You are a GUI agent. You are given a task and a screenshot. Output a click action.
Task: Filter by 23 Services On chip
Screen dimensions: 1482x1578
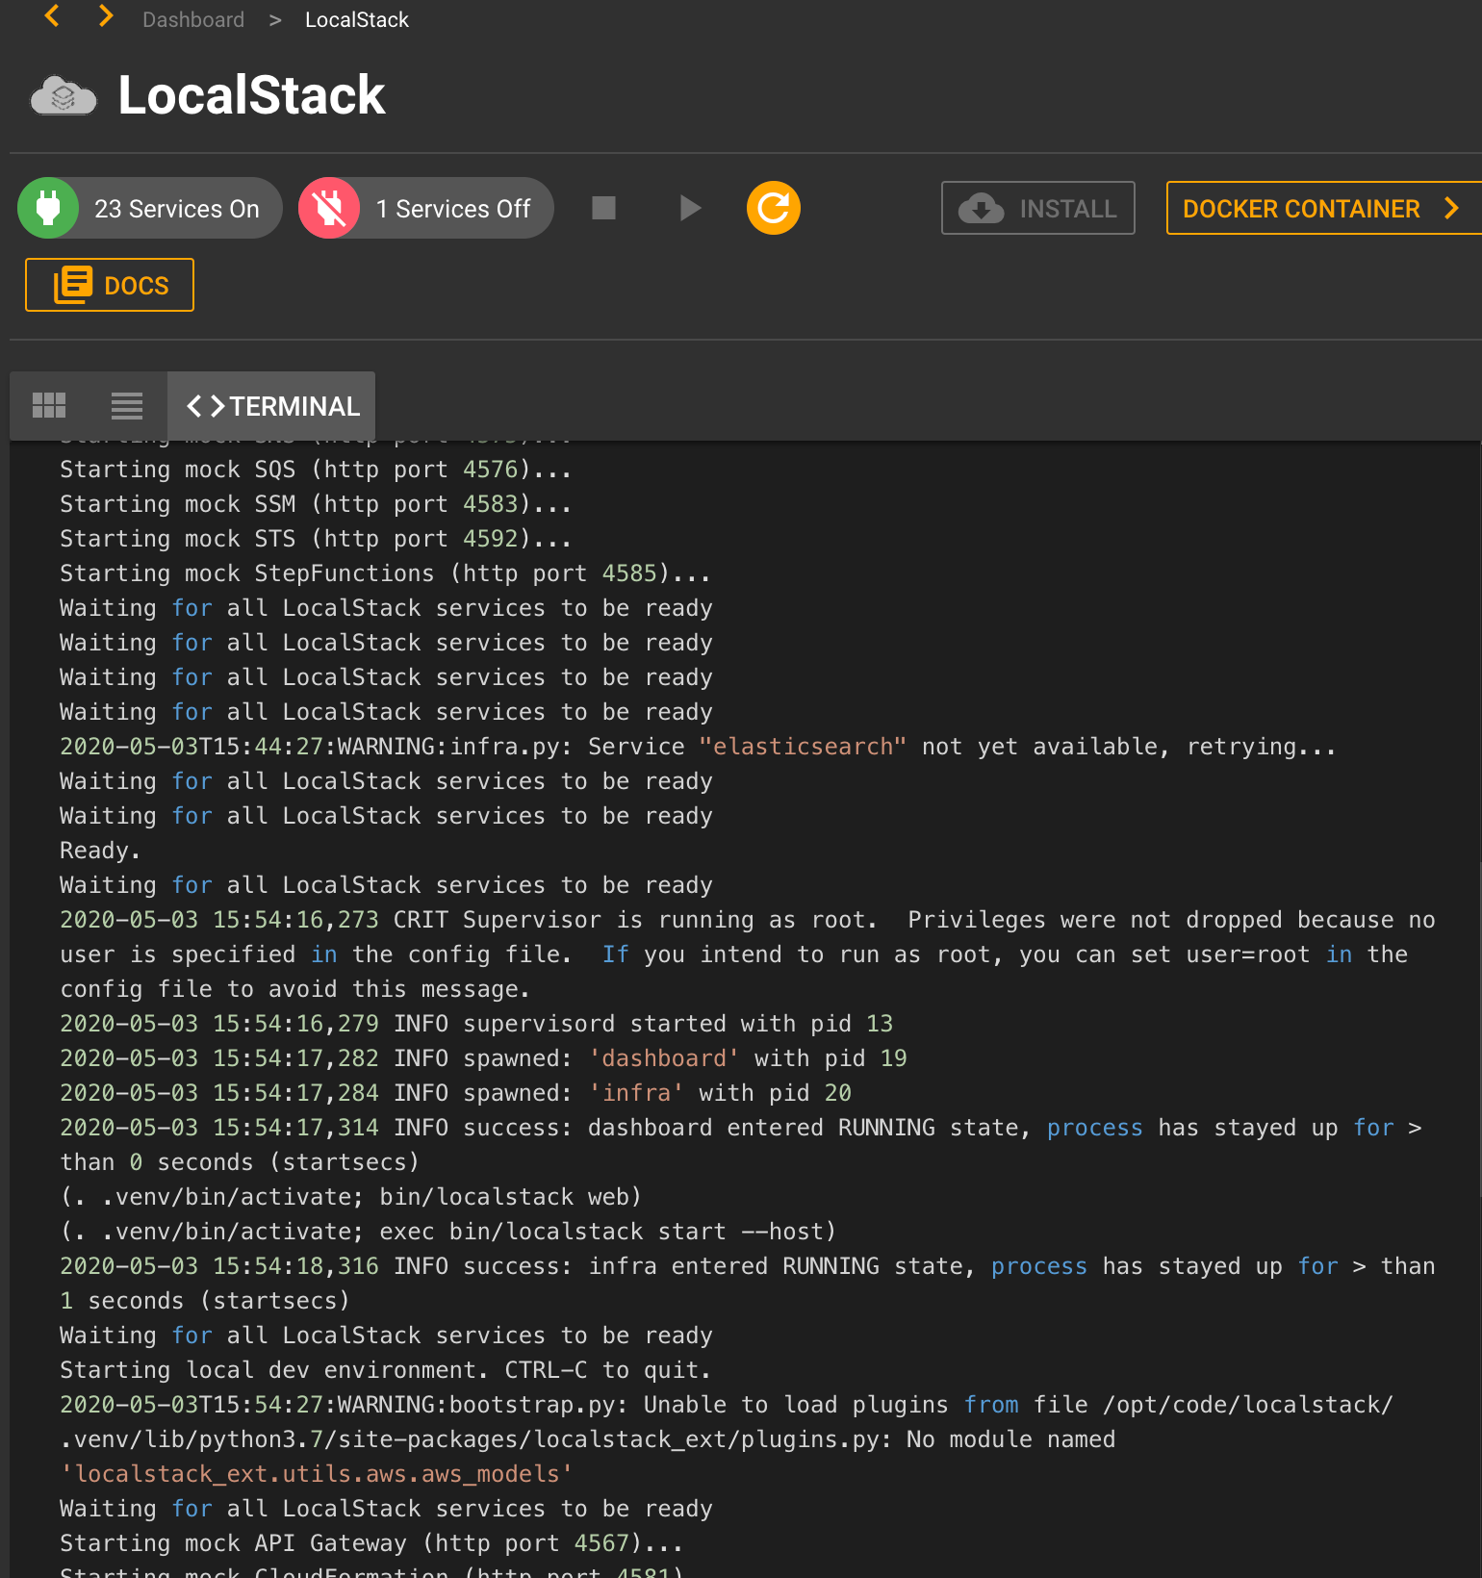[150, 208]
